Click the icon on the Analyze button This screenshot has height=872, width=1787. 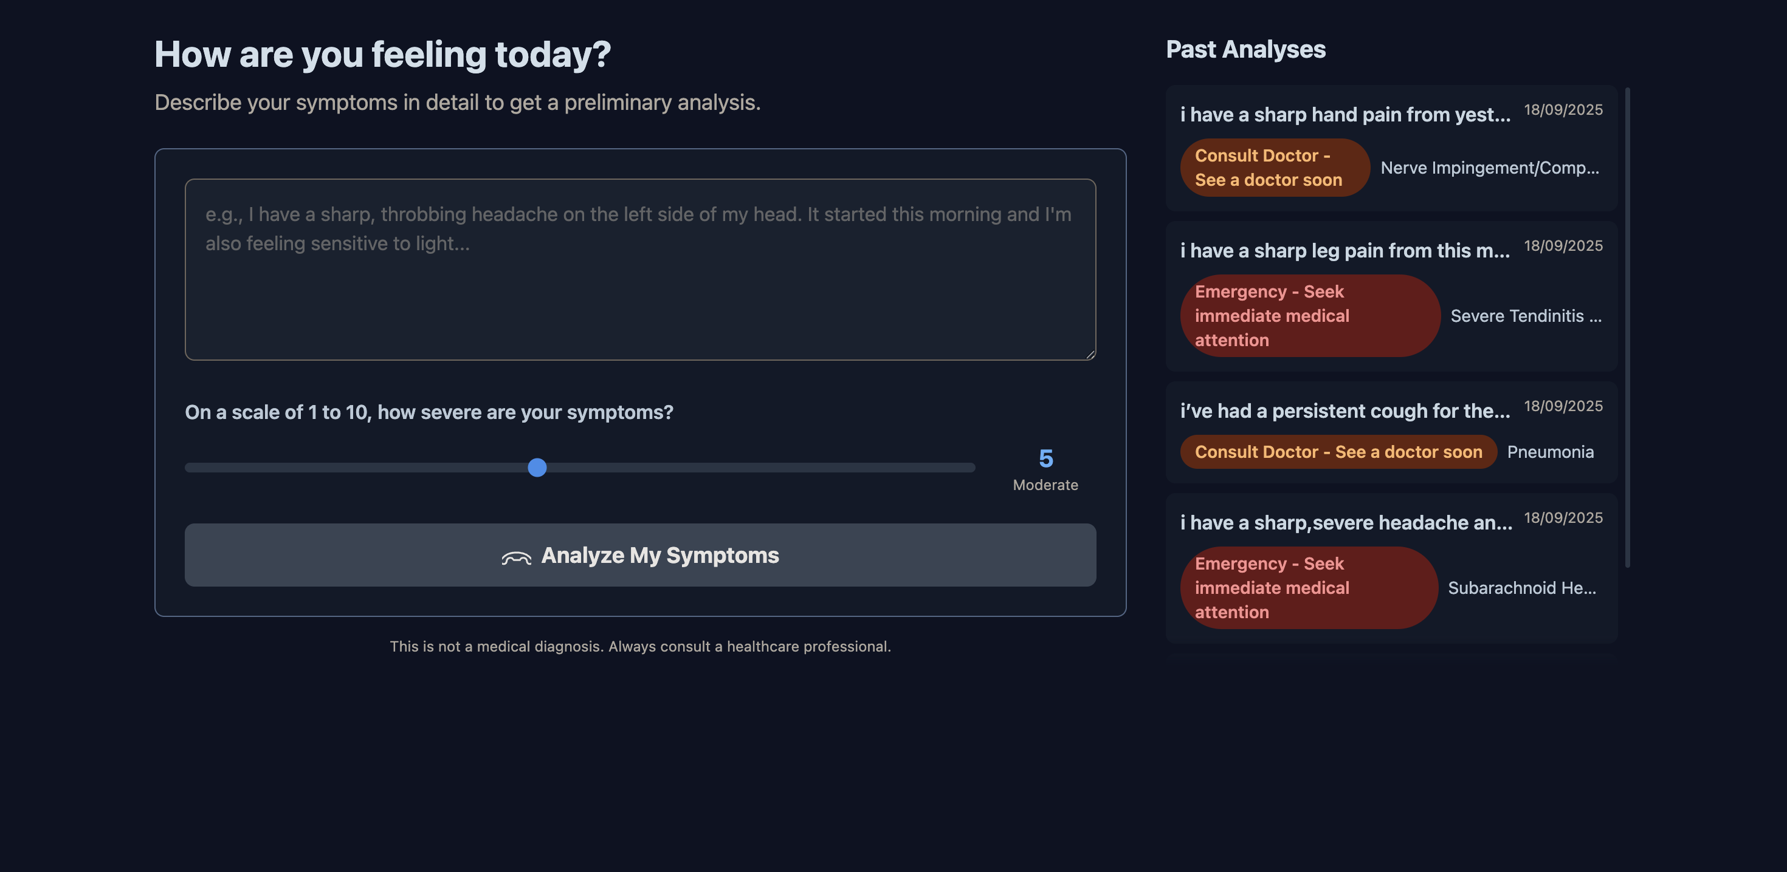pyautogui.click(x=516, y=557)
